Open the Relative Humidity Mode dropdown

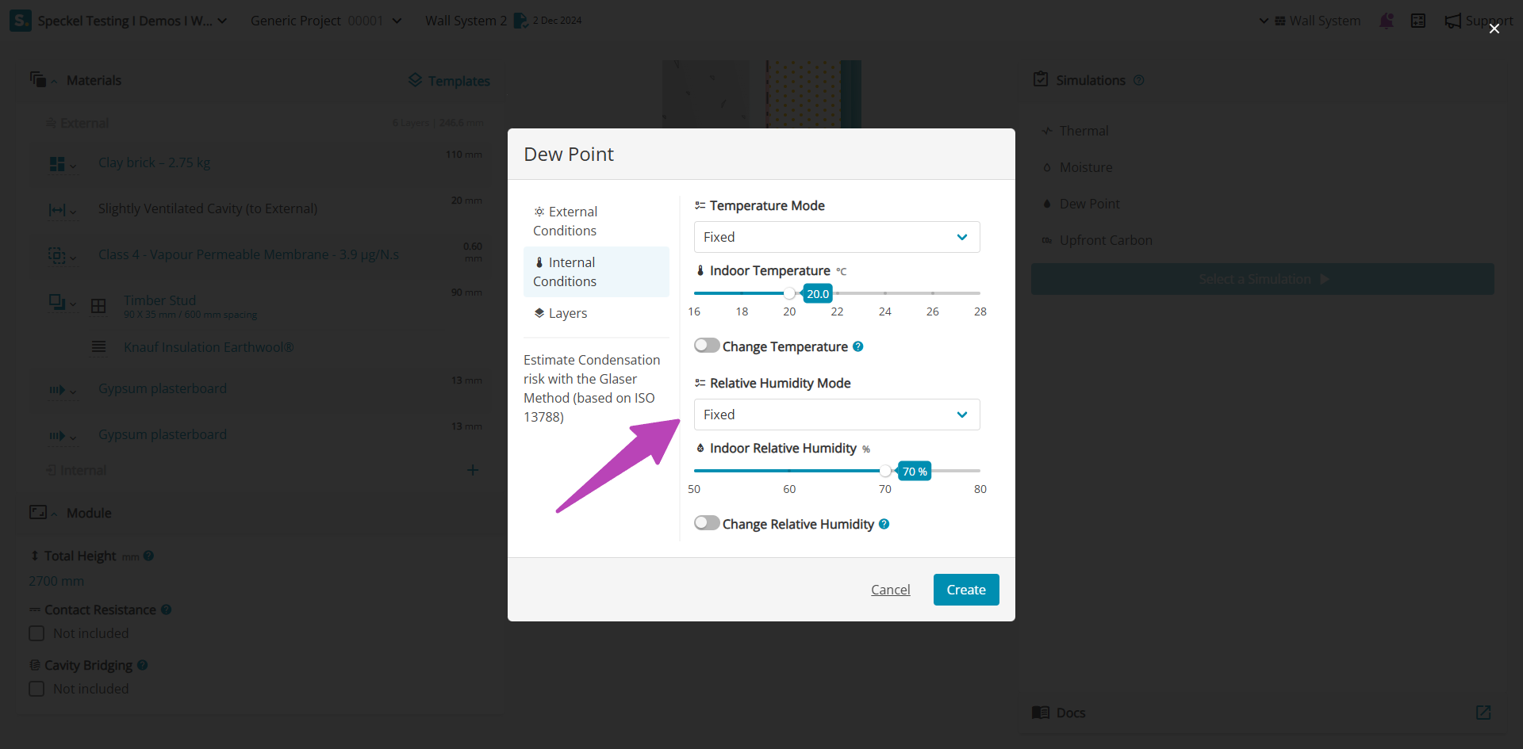(837, 415)
